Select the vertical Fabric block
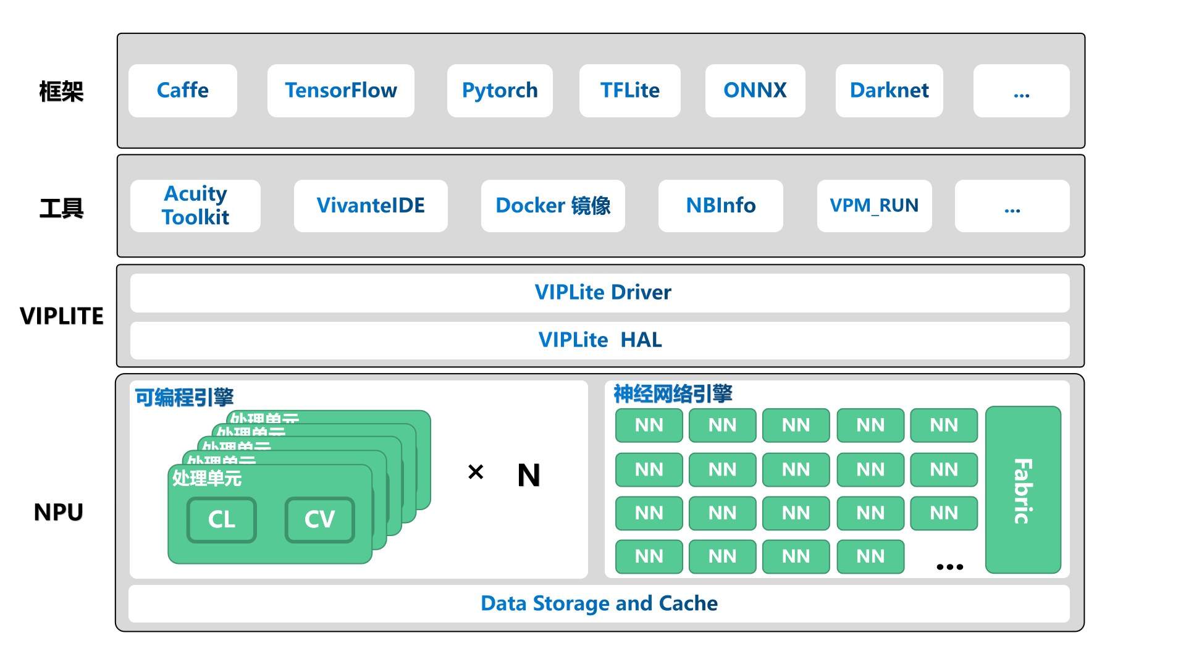Image resolution: width=1186 pixels, height=667 pixels. point(1023,490)
